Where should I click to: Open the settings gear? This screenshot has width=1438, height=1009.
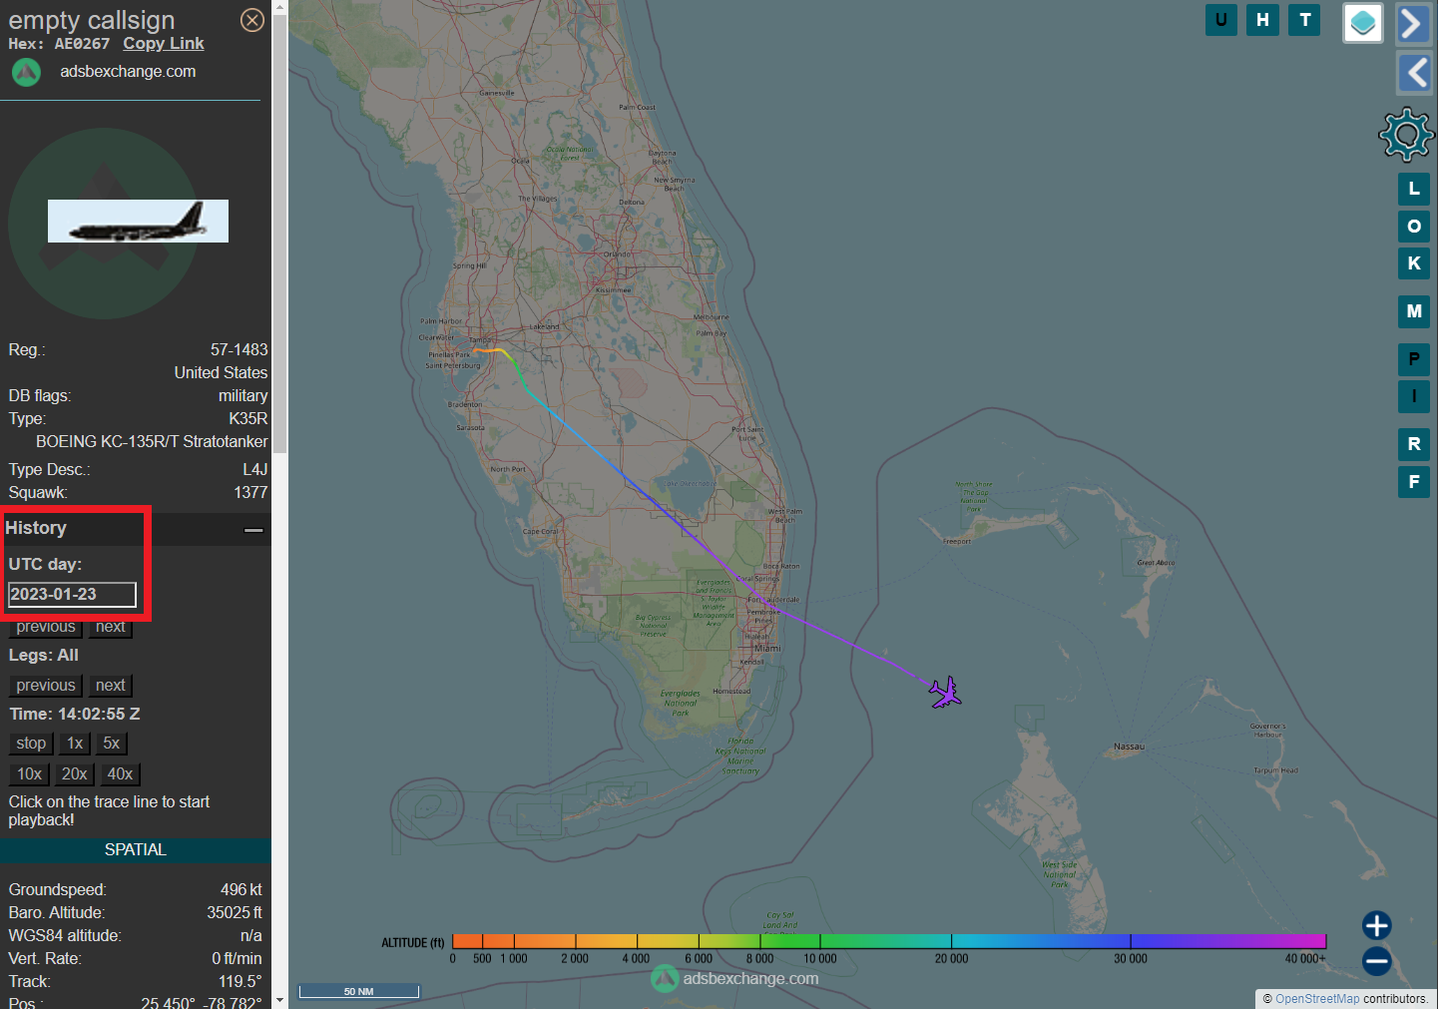tap(1406, 135)
